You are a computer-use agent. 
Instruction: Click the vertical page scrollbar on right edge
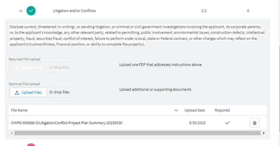pos(279,89)
